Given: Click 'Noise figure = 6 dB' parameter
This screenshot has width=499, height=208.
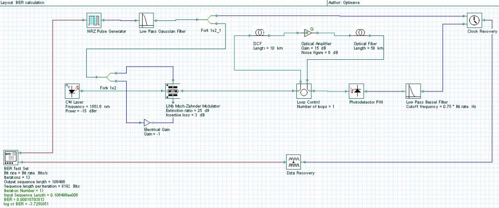Looking at the screenshot, I should coord(319,52).
